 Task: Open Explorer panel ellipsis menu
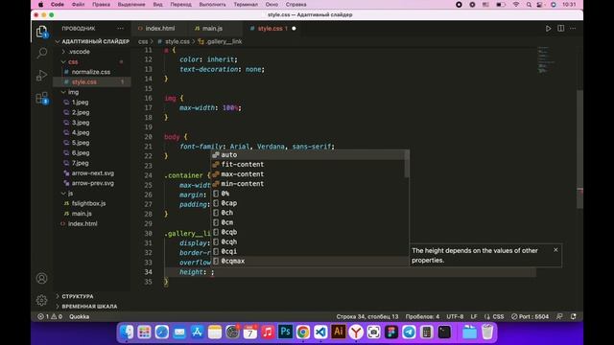click(120, 28)
